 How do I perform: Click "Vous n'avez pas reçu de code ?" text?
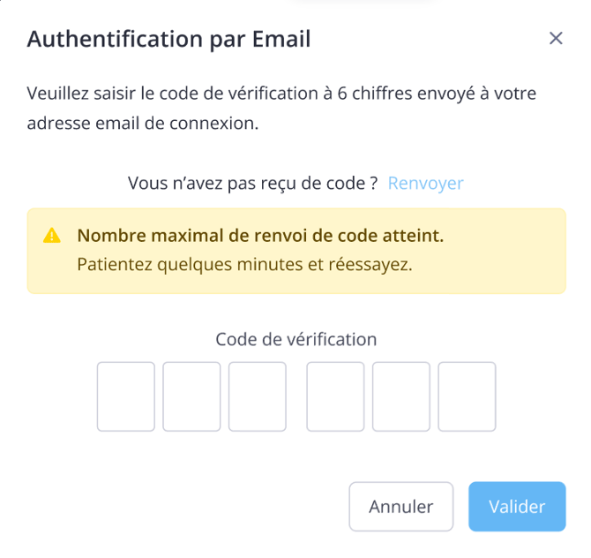click(252, 183)
